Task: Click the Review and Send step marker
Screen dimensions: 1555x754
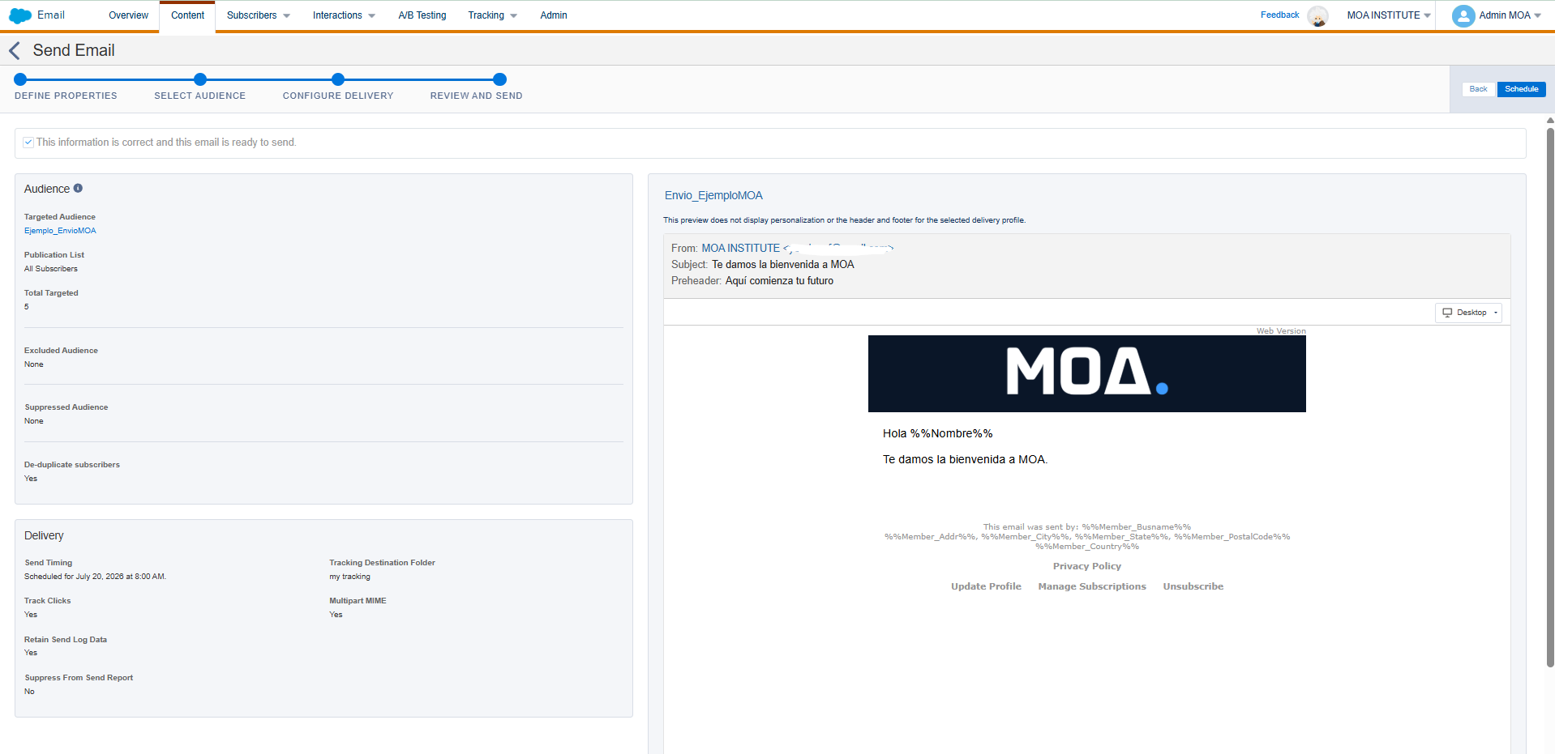Action: click(500, 79)
